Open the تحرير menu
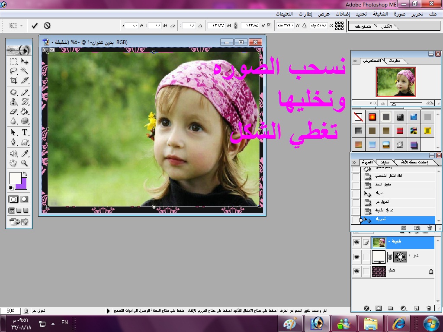The height and width of the screenshot is (332, 443). point(417,14)
